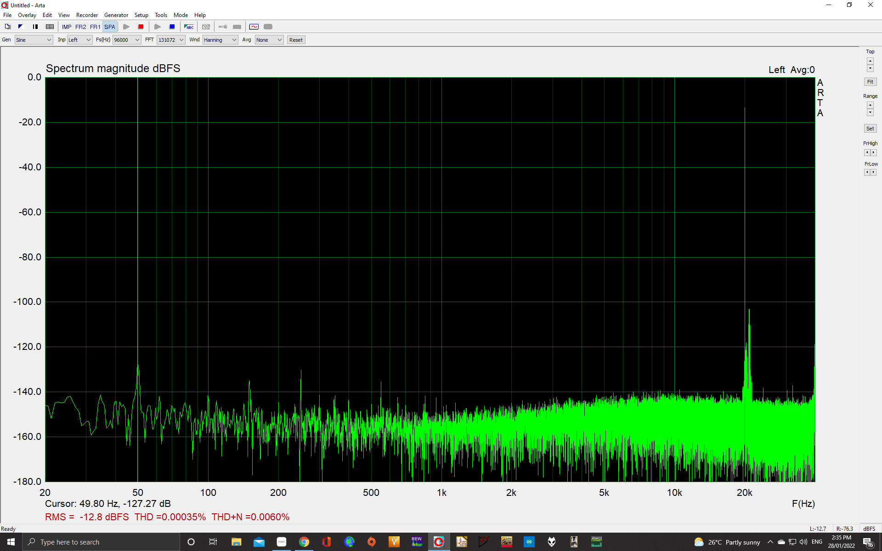Viewport: 882px width, 551px height.
Task: Click FrHigh right arrow
Action: (874, 152)
